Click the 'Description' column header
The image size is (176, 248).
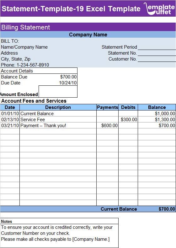coord(58,107)
